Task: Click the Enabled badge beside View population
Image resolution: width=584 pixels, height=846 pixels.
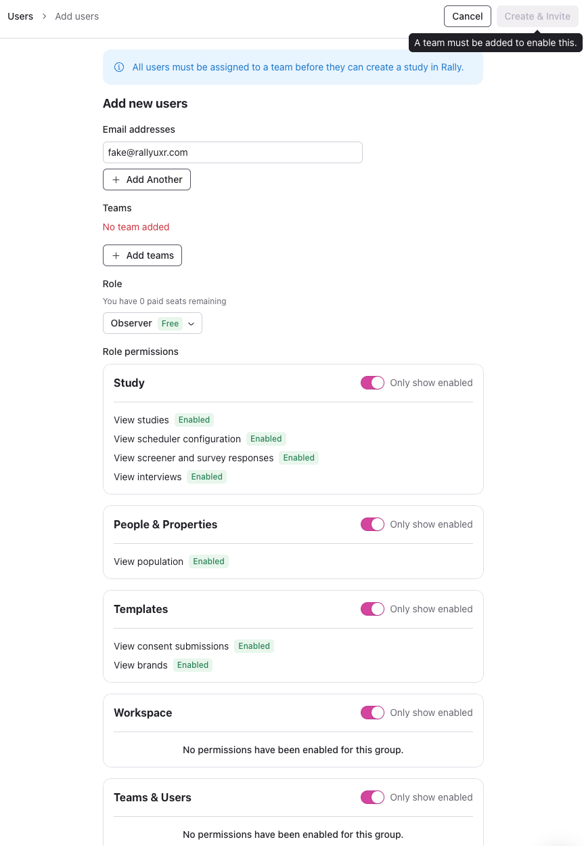Action: pos(208,562)
